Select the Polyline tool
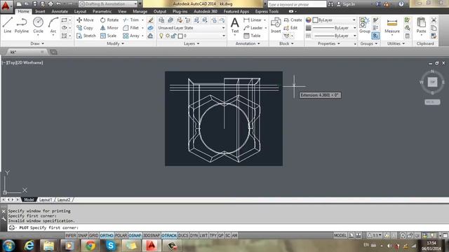Viewport: 449px width, 252px height. tap(22, 25)
